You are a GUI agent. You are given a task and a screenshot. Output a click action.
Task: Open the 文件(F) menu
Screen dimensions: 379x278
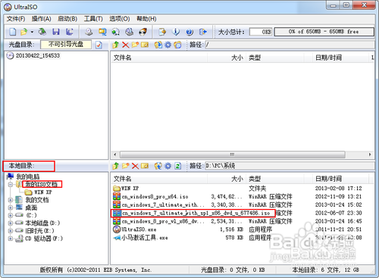tap(16, 19)
